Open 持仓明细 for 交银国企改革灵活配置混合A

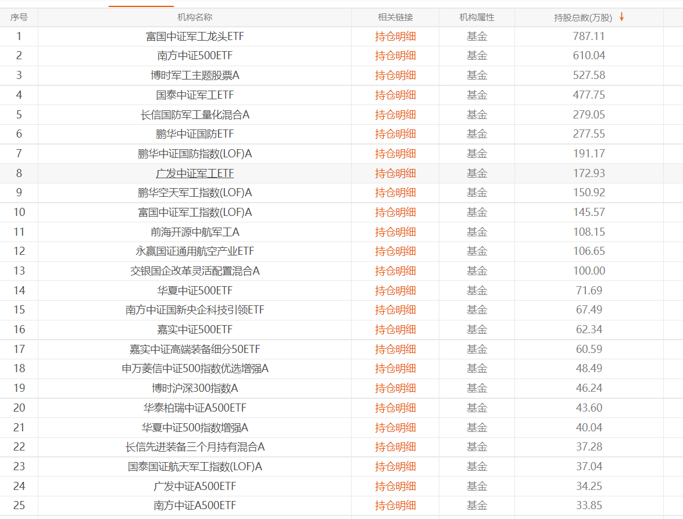(x=395, y=271)
